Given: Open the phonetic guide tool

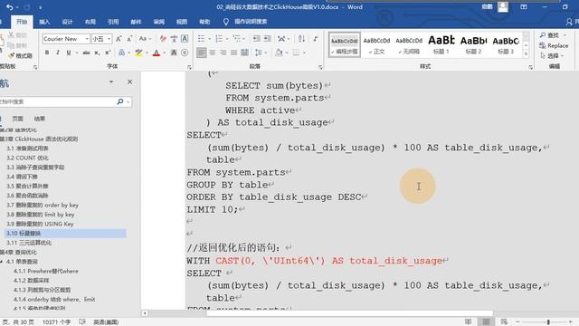Looking at the screenshot, I should coord(174,39).
